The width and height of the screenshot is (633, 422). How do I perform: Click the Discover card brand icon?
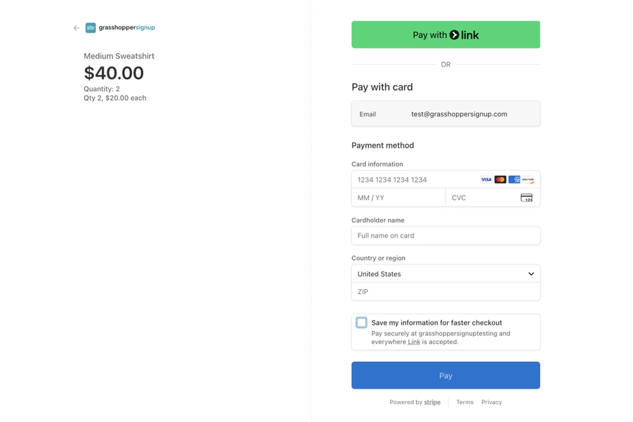(528, 179)
